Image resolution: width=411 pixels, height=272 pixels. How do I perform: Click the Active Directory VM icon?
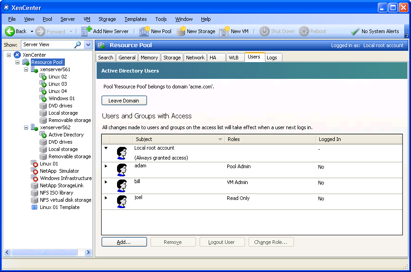tap(43, 135)
